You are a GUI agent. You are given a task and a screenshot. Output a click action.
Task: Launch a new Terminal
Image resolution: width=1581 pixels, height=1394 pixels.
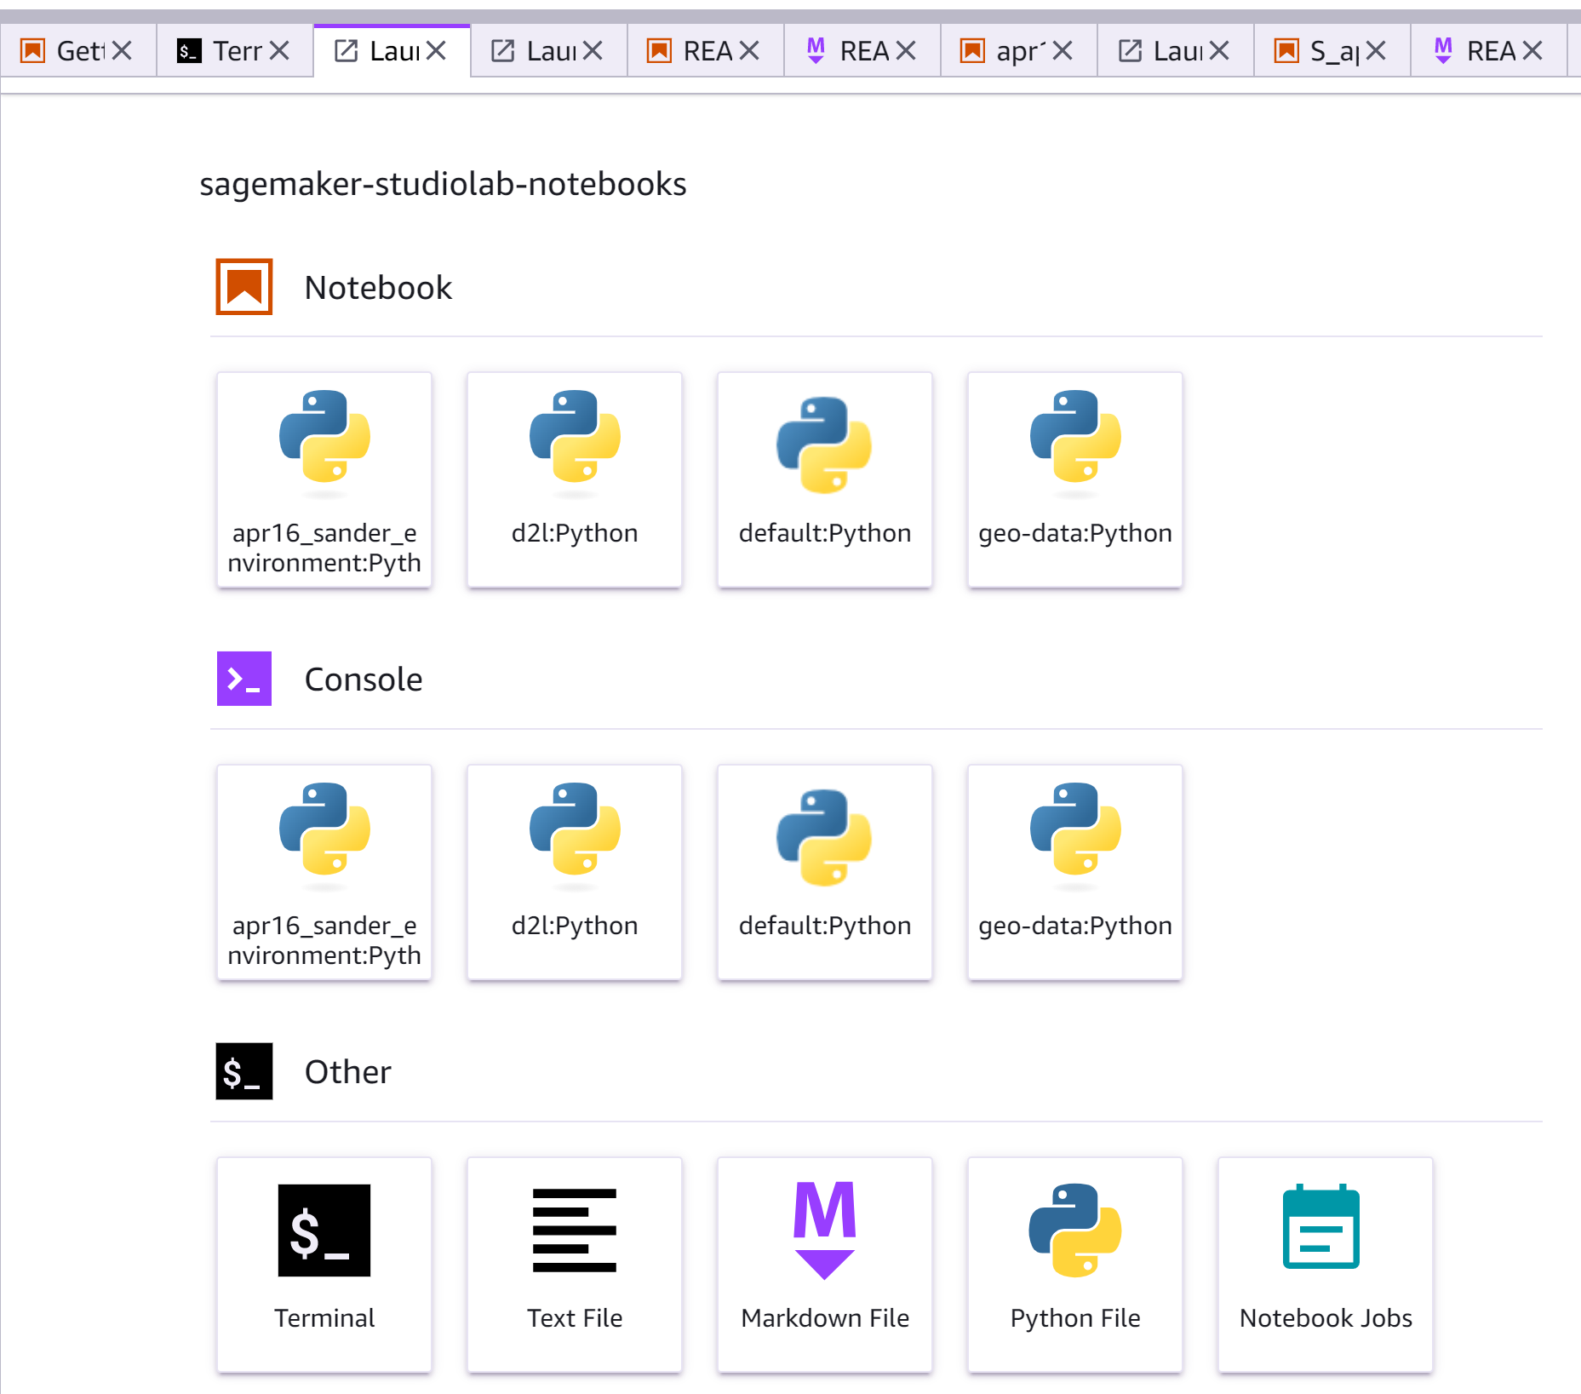click(324, 1265)
